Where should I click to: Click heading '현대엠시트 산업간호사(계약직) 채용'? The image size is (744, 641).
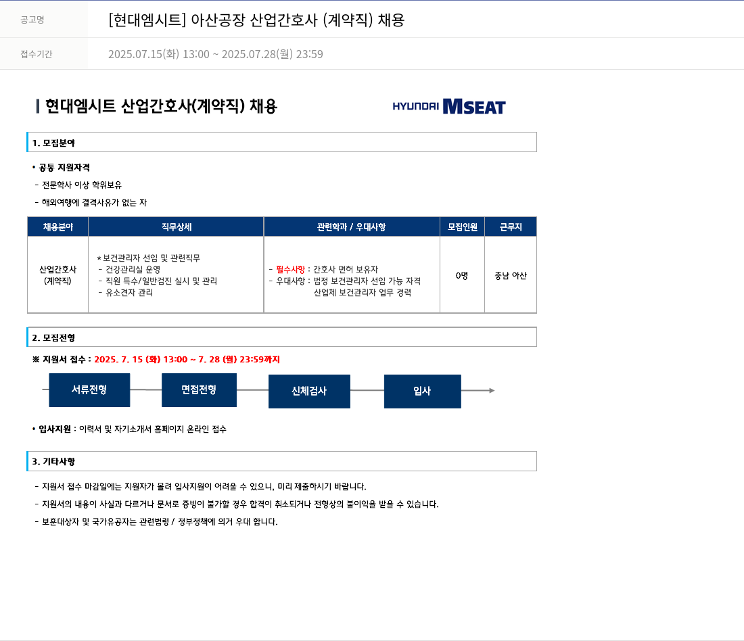(162, 105)
